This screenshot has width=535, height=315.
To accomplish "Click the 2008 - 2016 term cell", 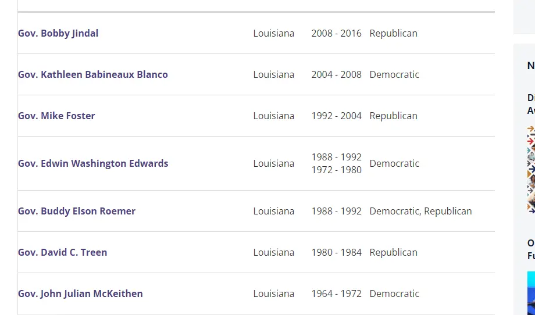I will coord(336,33).
